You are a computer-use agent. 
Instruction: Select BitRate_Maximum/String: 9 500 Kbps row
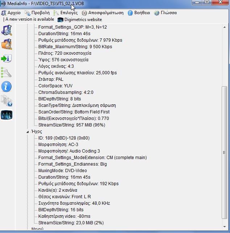coord(75,47)
